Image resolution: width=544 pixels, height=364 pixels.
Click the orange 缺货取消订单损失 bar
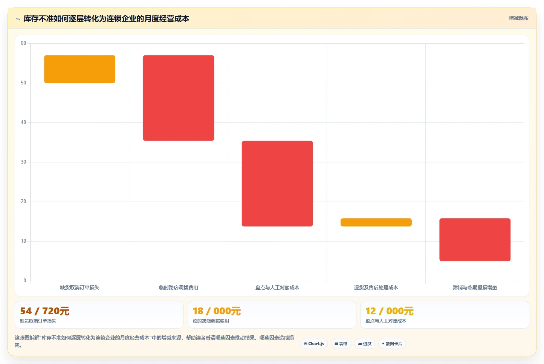coord(79,69)
